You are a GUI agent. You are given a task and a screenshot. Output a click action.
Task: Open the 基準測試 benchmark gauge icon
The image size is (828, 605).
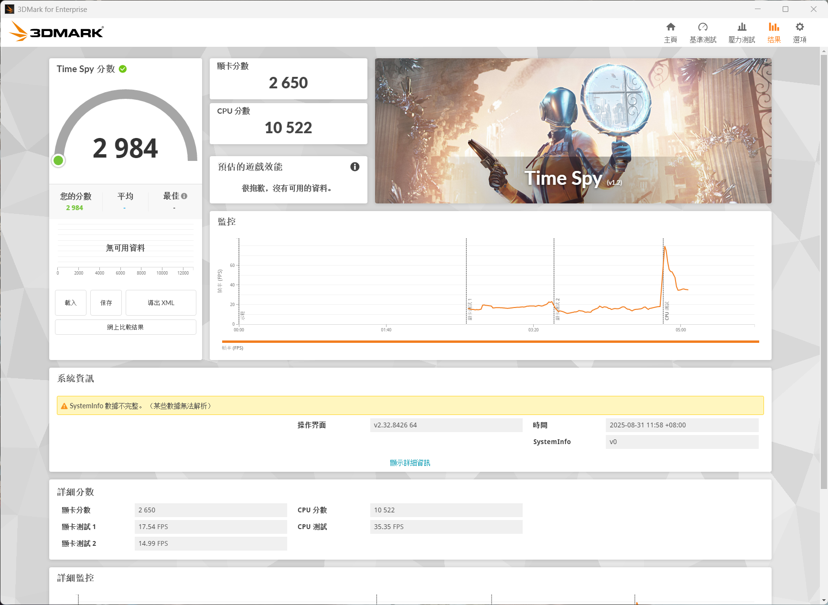pos(703,27)
